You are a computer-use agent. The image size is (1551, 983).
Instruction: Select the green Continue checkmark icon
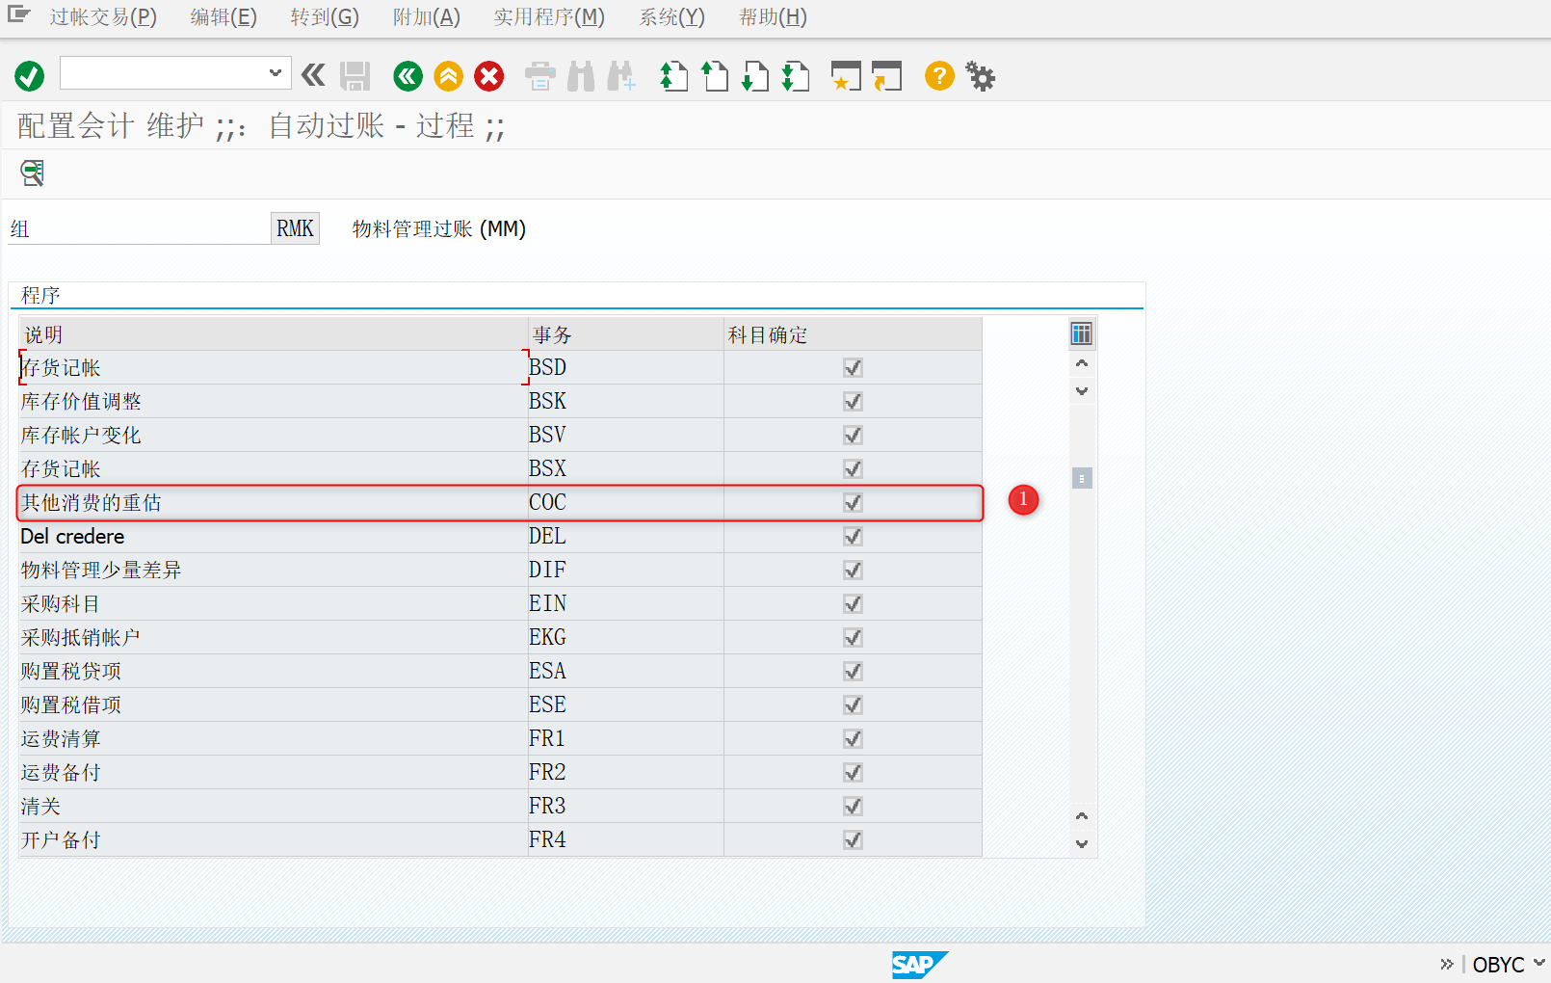[x=28, y=76]
